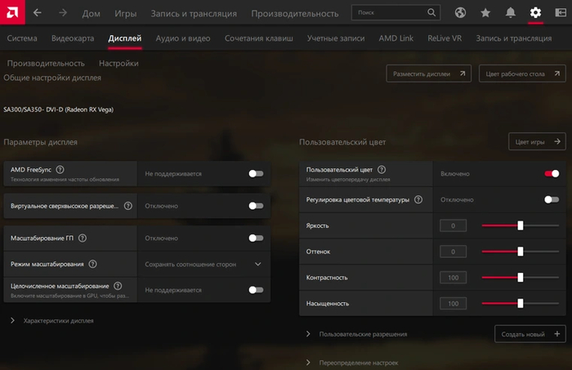Open the Игры menu item

(125, 14)
